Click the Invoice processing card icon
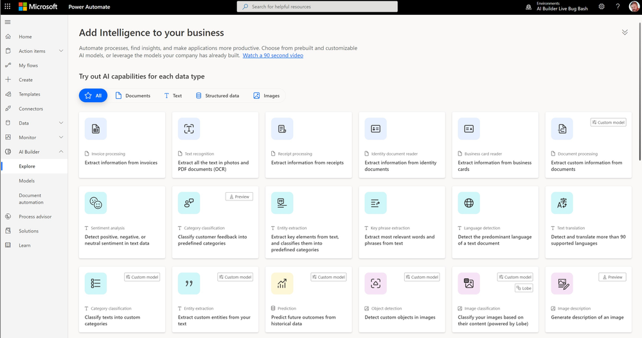Image resolution: width=642 pixels, height=338 pixels. coord(95,129)
